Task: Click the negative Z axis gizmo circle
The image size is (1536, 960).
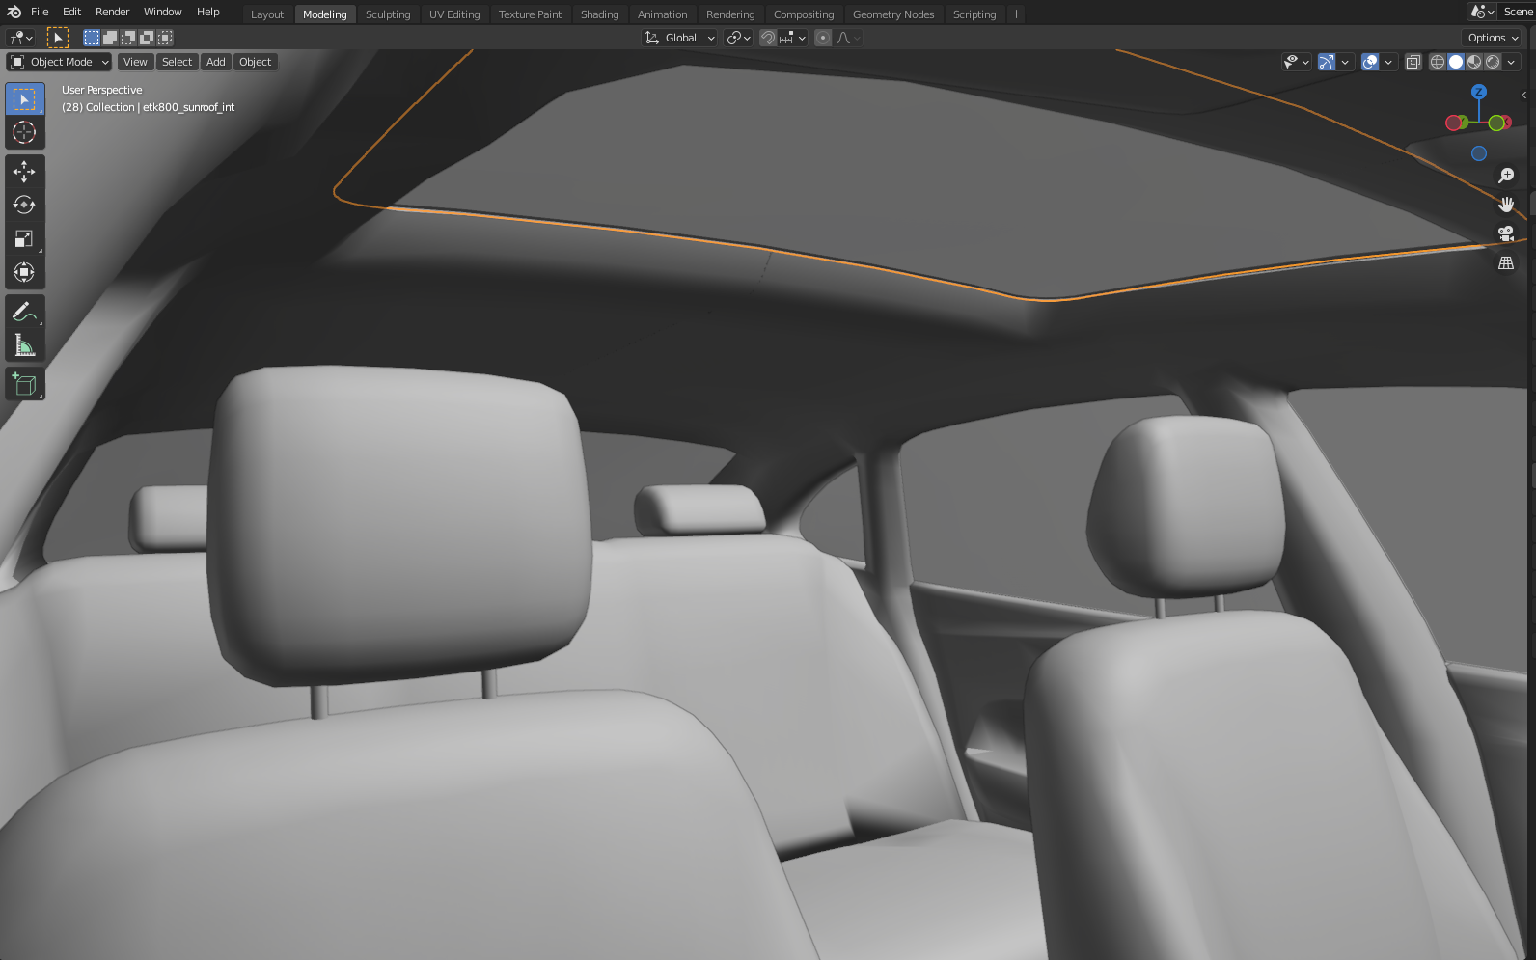Action: tap(1479, 153)
